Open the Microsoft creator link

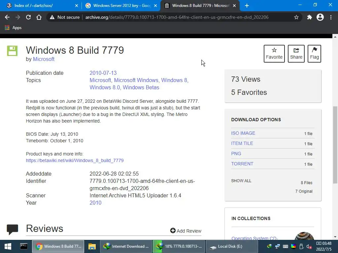pyautogui.click(x=44, y=59)
